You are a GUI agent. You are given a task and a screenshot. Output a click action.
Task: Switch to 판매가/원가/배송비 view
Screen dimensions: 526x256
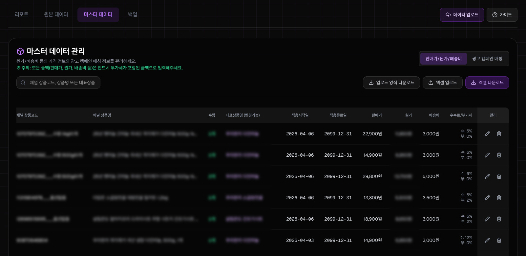(x=444, y=59)
